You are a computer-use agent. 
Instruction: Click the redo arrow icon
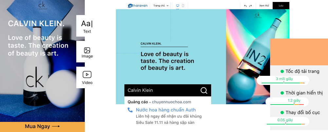251,6
